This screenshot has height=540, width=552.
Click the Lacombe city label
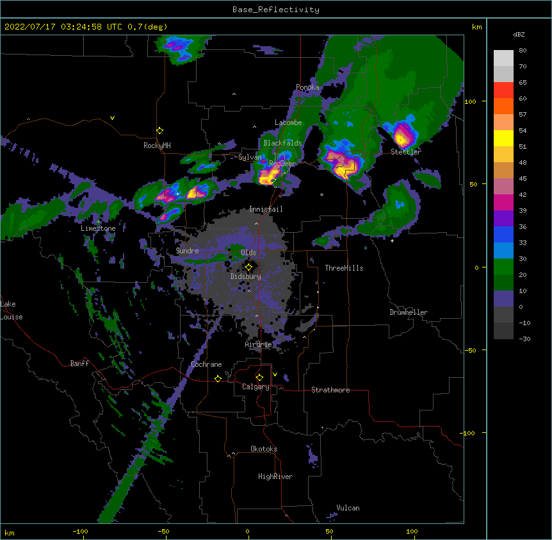tap(288, 122)
